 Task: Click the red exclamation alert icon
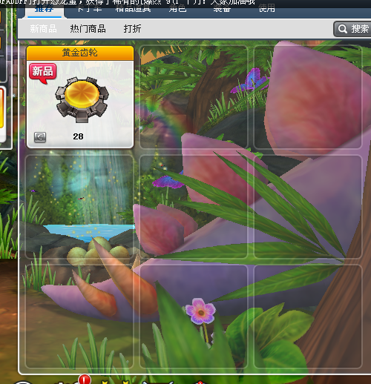click(85, 380)
